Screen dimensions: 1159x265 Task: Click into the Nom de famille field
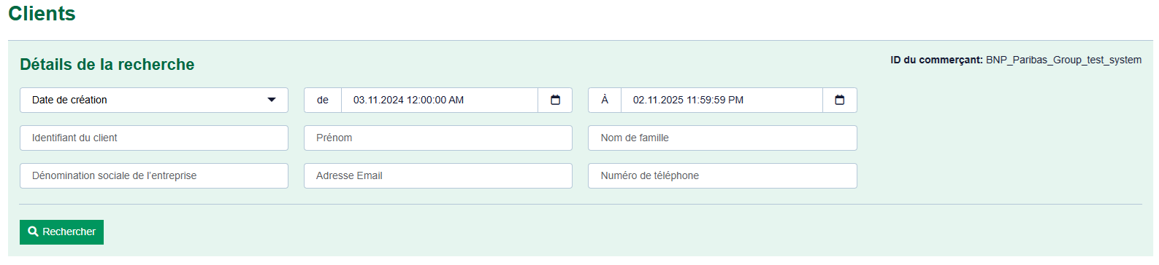[x=722, y=138]
